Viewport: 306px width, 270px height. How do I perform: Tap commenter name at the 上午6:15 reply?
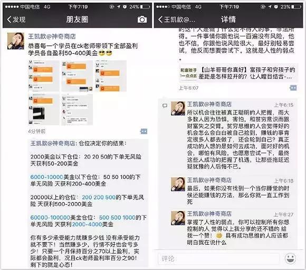[209, 104]
